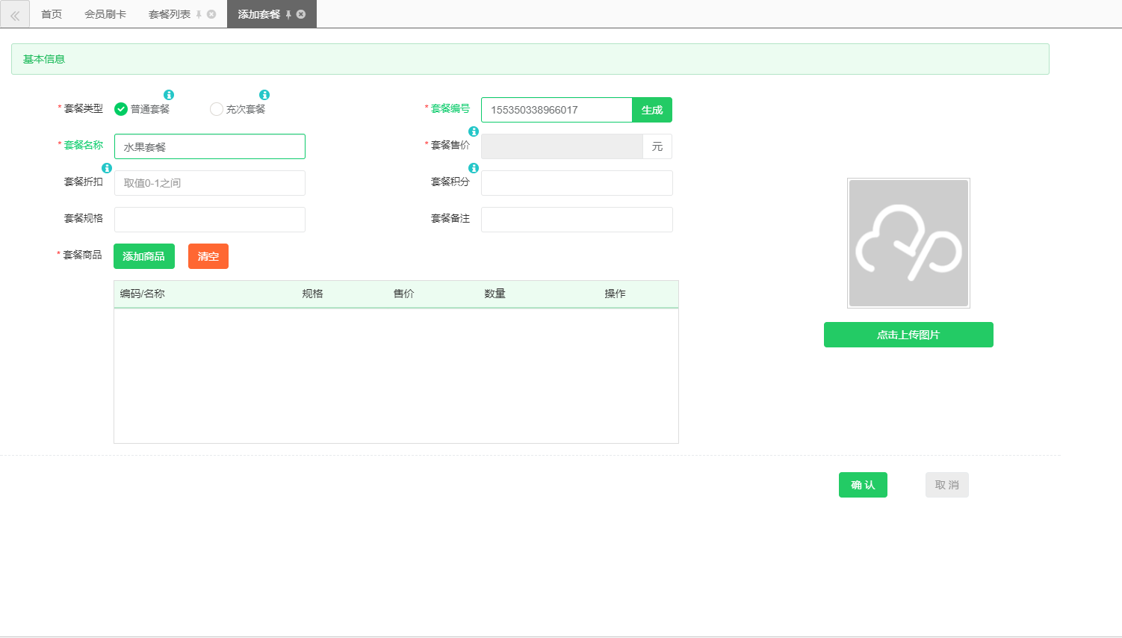Pin icon on 添加套餐 tab

tap(288, 14)
